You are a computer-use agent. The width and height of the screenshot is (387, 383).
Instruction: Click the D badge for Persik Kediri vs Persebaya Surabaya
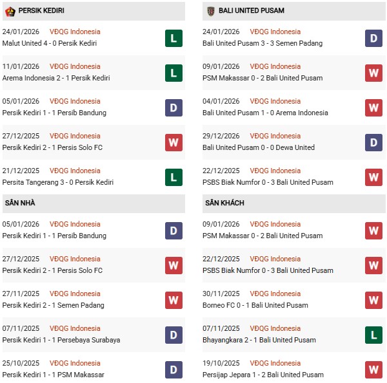tap(174, 335)
